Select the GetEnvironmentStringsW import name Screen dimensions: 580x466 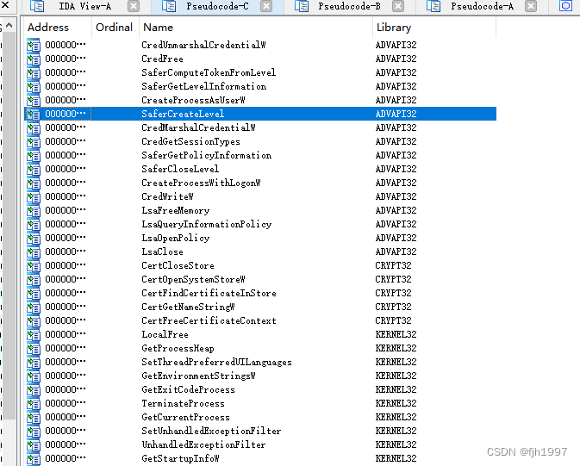(198, 376)
